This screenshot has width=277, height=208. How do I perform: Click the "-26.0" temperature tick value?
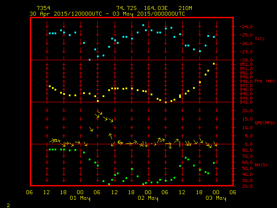pos(246,43)
